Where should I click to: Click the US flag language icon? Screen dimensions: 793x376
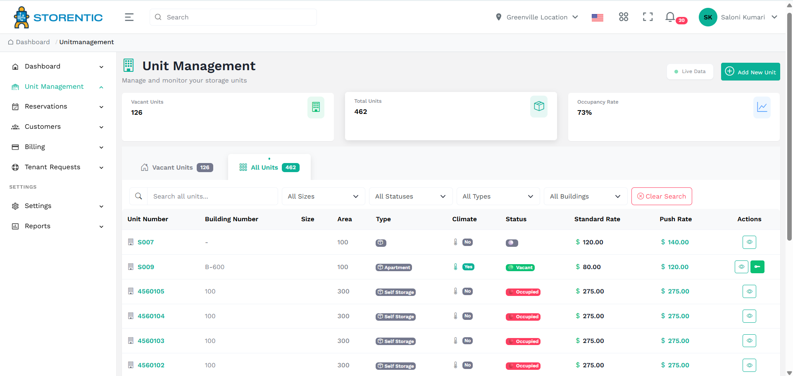click(x=597, y=17)
